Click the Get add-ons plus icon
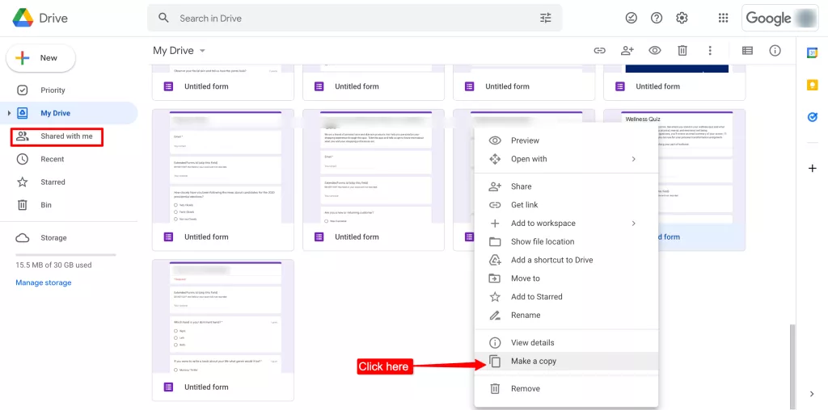The width and height of the screenshot is (828, 410). pos(812,169)
